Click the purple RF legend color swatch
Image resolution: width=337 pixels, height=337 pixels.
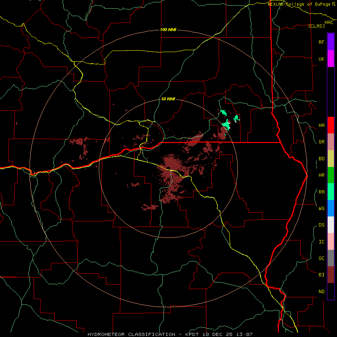pos(331,42)
